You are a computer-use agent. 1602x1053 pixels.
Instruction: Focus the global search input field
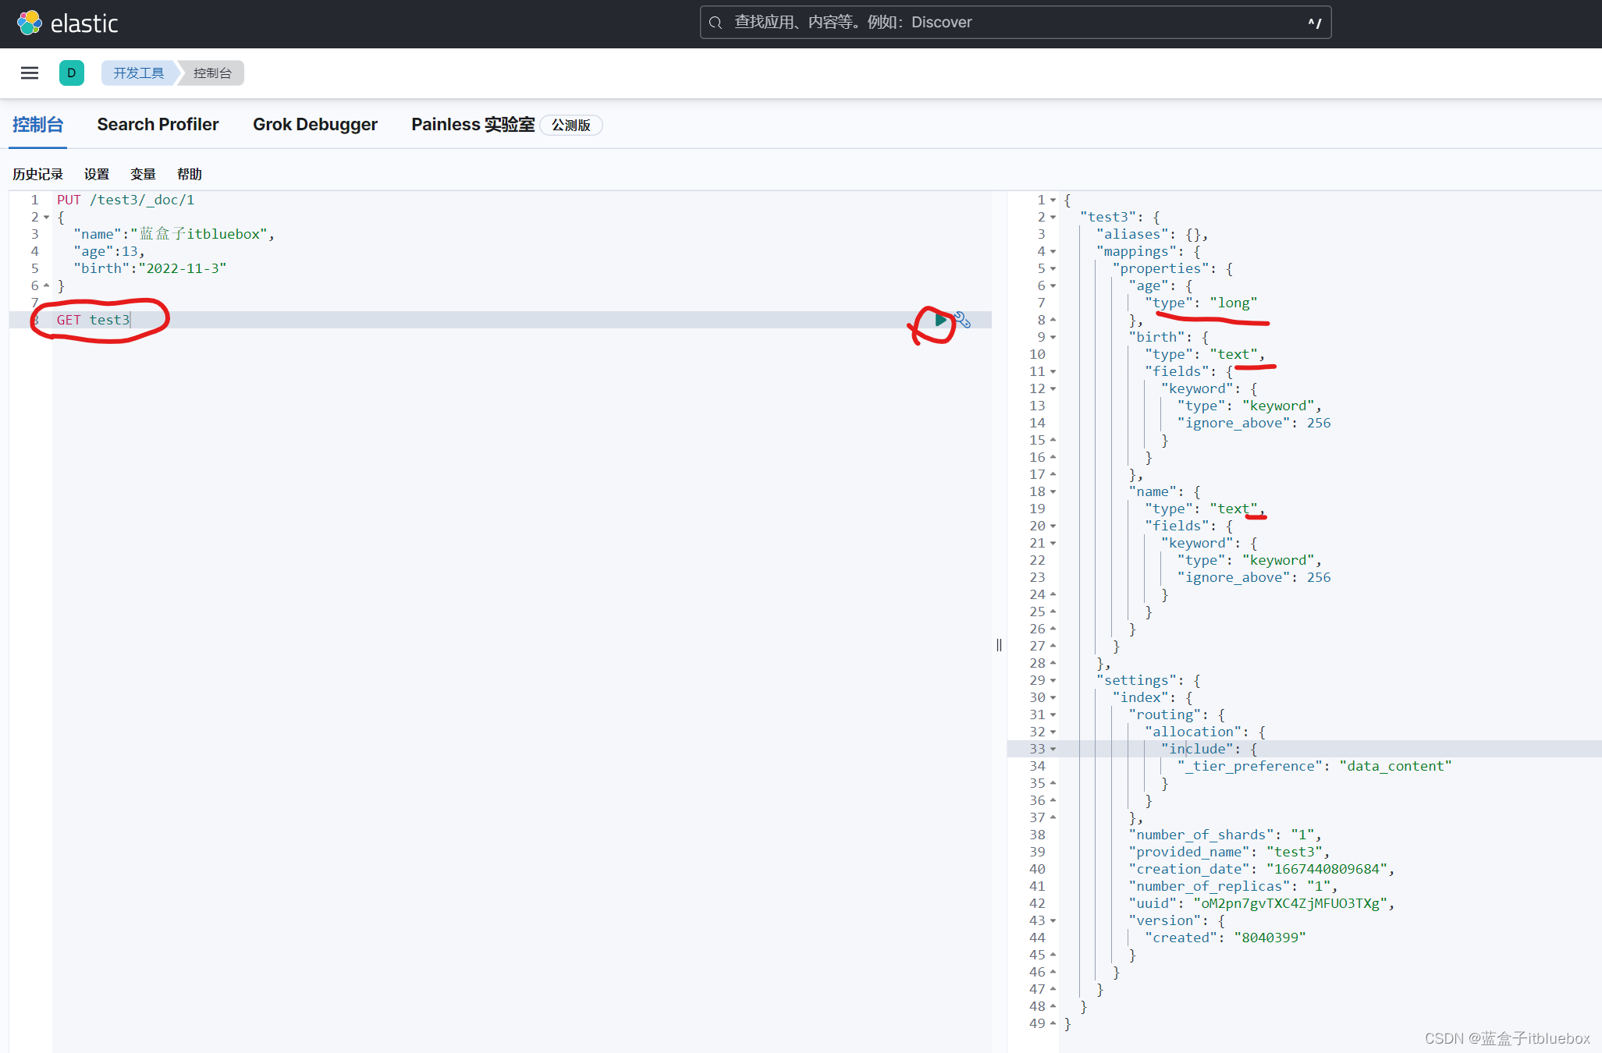tap(1014, 23)
